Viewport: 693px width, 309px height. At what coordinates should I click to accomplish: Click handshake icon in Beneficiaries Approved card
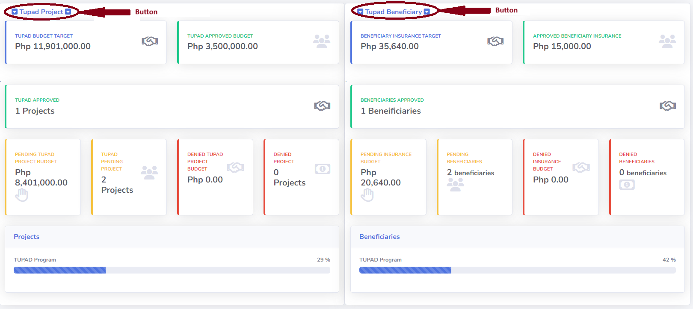[x=668, y=106]
